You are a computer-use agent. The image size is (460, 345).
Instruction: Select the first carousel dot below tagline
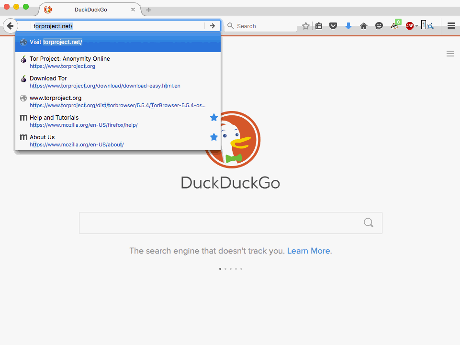[x=220, y=269]
